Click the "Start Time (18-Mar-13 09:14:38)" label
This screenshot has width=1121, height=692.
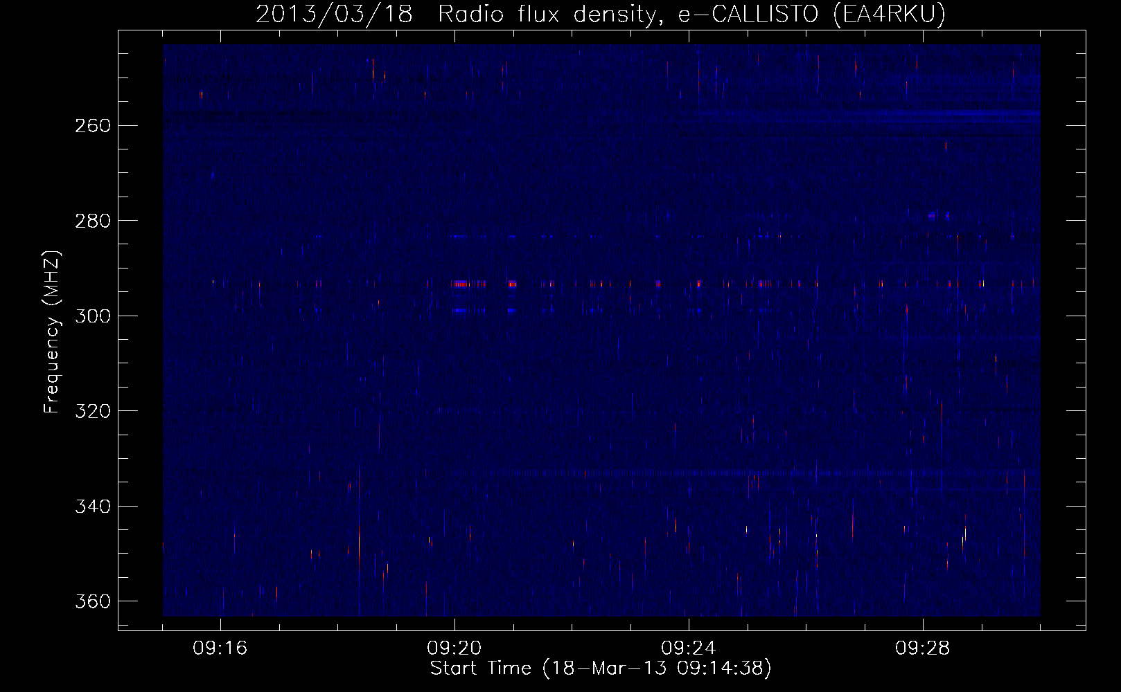(x=601, y=668)
